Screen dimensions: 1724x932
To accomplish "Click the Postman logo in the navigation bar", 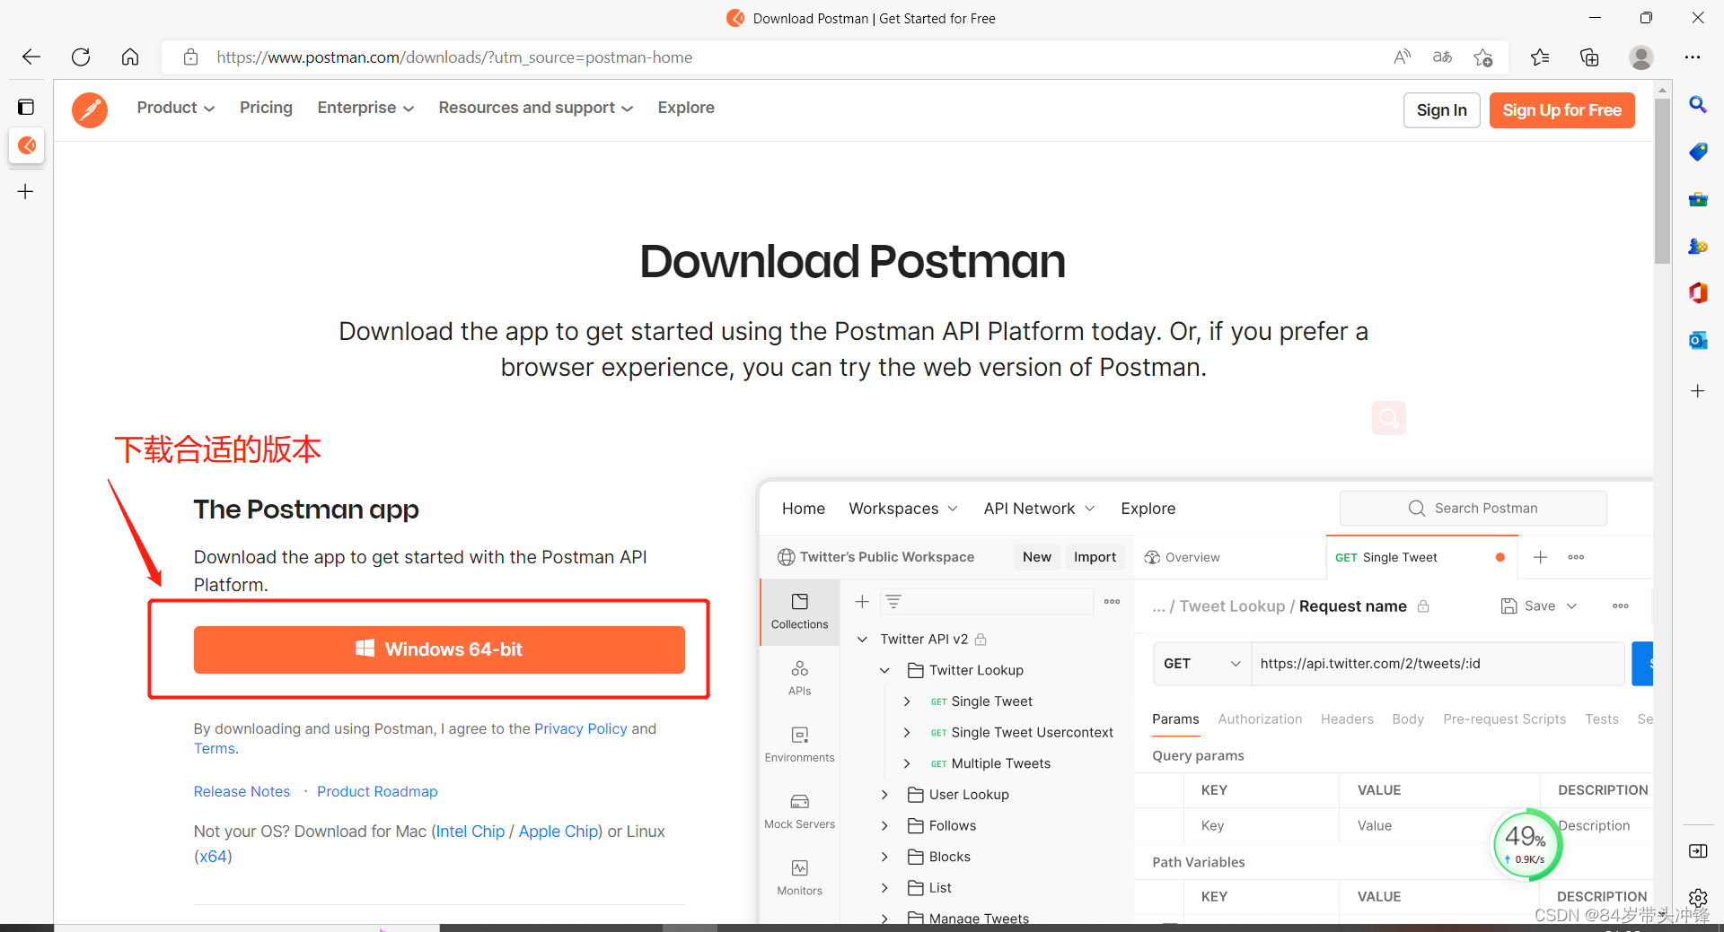I will (x=90, y=109).
